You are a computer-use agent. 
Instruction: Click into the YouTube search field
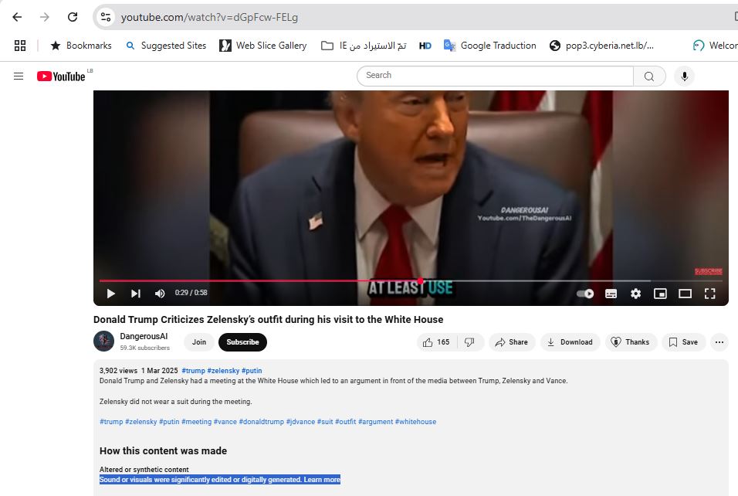click(x=494, y=76)
